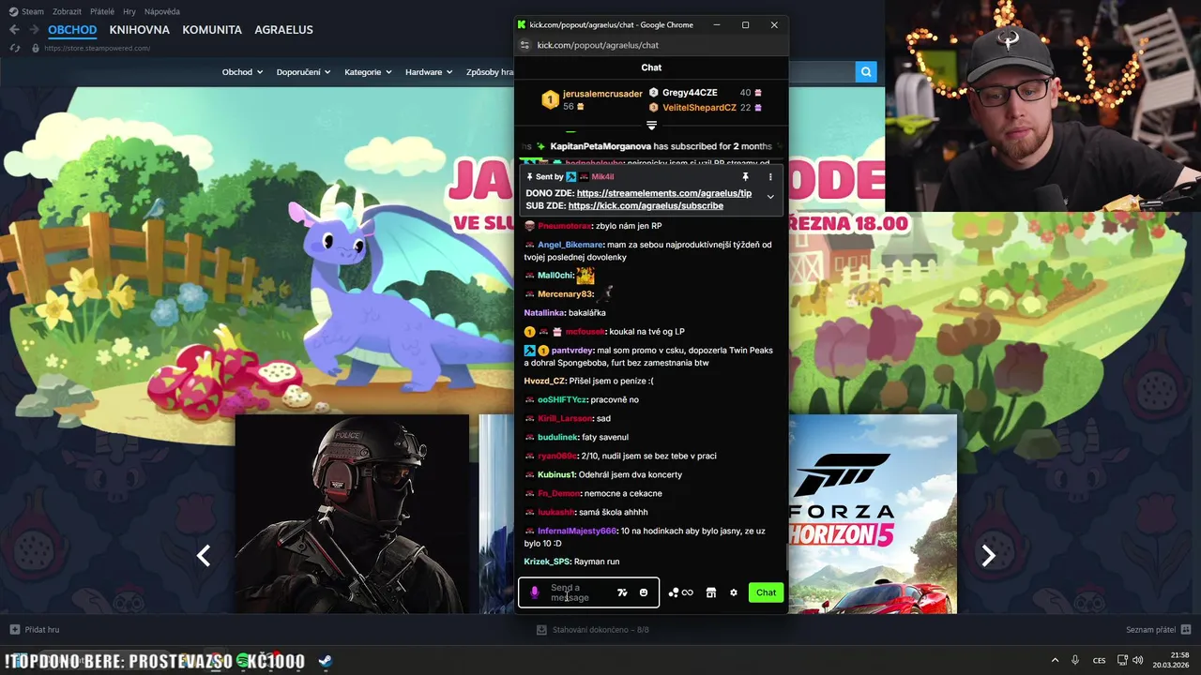Collapse the gift leaderboard handle
Viewport: 1201px width, 675px height.
[651, 126]
